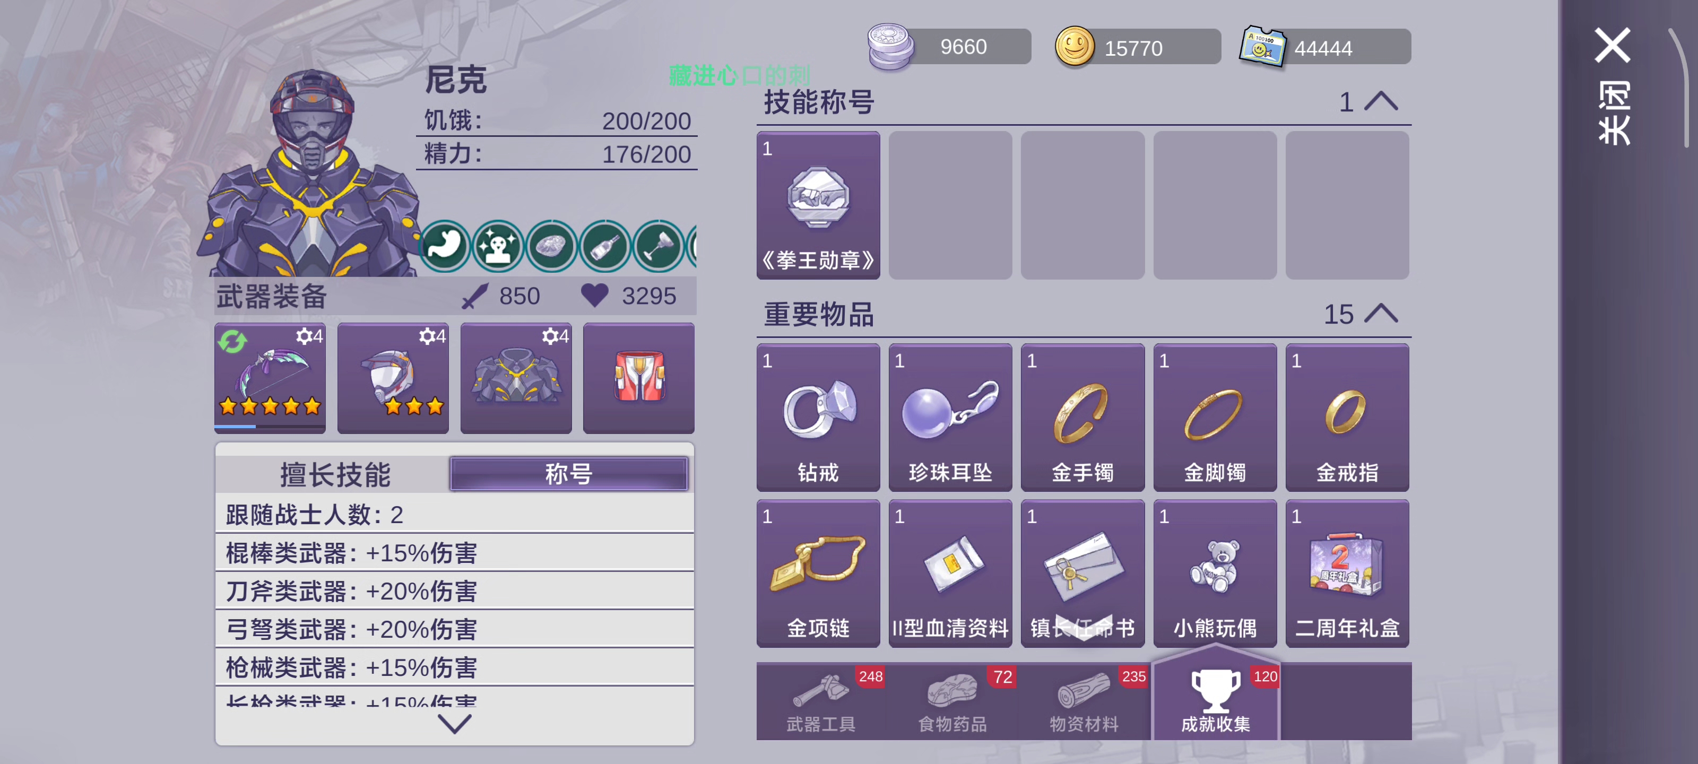Select the 珍珠耳坠 pearl earring item
This screenshot has width=1698, height=764.
coord(950,417)
